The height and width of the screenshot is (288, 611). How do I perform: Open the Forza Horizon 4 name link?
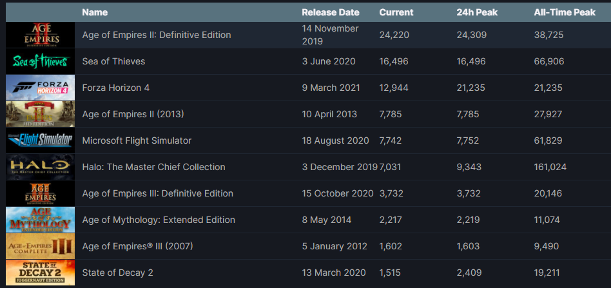pyautogui.click(x=116, y=88)
